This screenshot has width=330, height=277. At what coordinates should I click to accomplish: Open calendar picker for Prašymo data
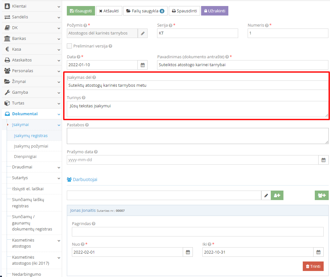(x=323, y=160)
